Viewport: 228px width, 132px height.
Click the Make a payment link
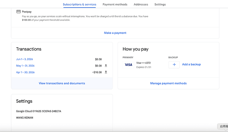pyautogui.click(x=115, y=33)
